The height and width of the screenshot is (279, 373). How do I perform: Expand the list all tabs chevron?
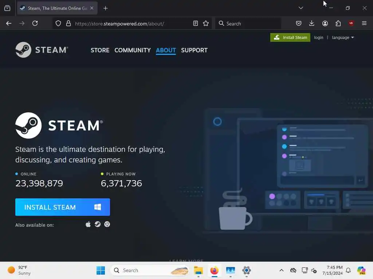(x=301, y=8)
